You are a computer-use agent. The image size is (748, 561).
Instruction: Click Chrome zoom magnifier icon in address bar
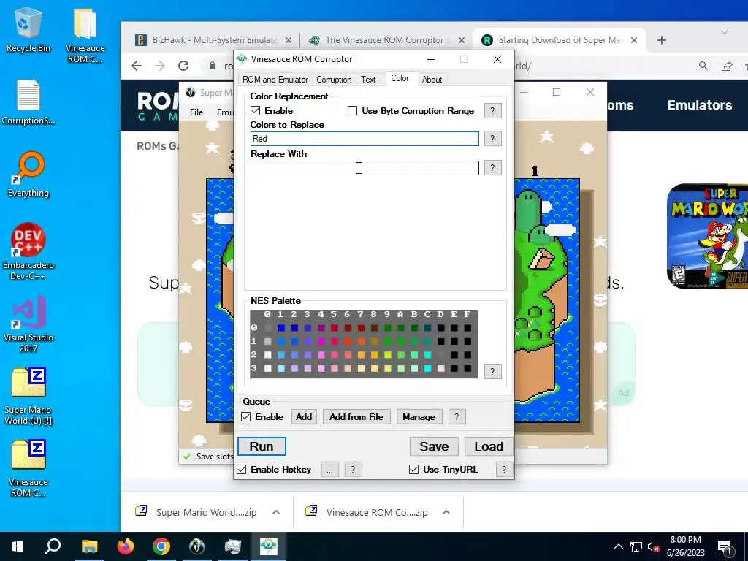tap(703, 66)
